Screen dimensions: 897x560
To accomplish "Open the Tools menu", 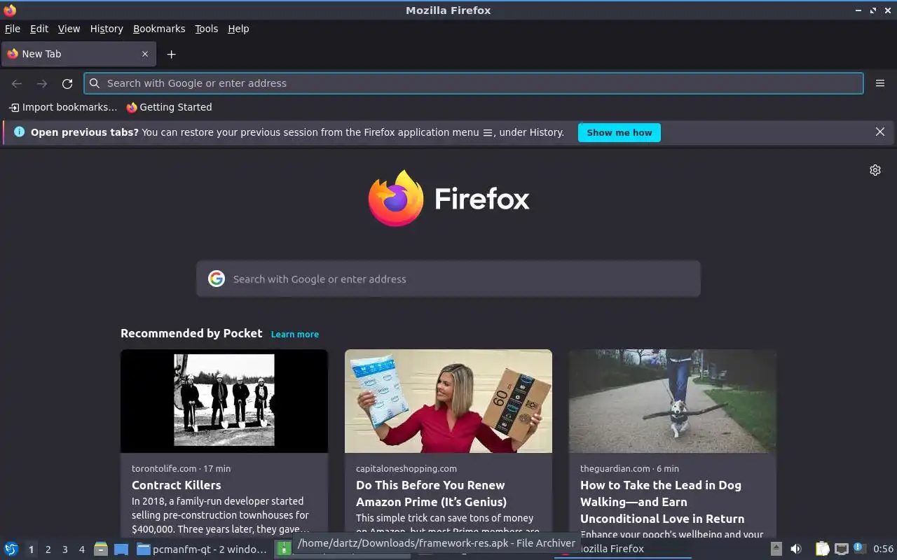I will (207, 29).
